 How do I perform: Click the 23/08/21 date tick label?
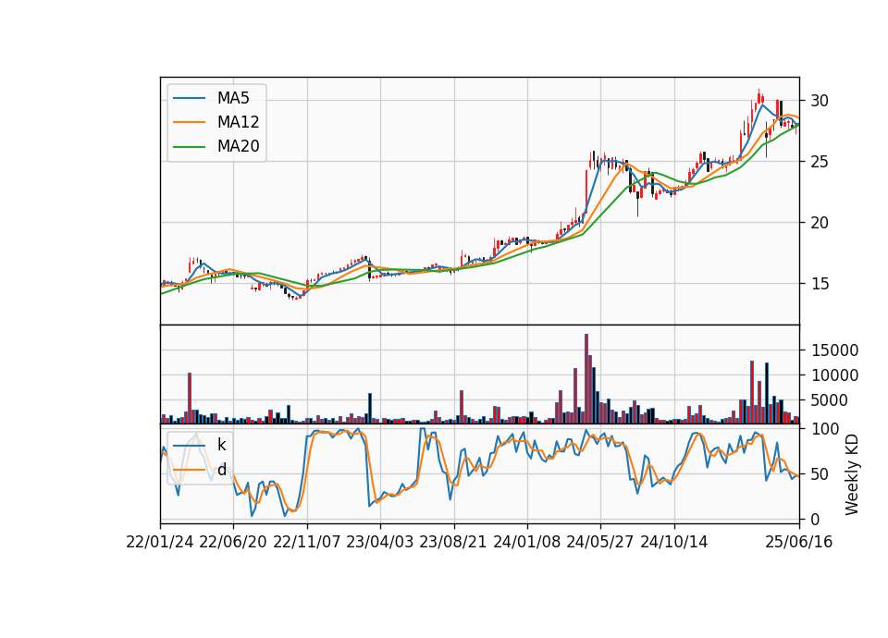coord(453,542)
